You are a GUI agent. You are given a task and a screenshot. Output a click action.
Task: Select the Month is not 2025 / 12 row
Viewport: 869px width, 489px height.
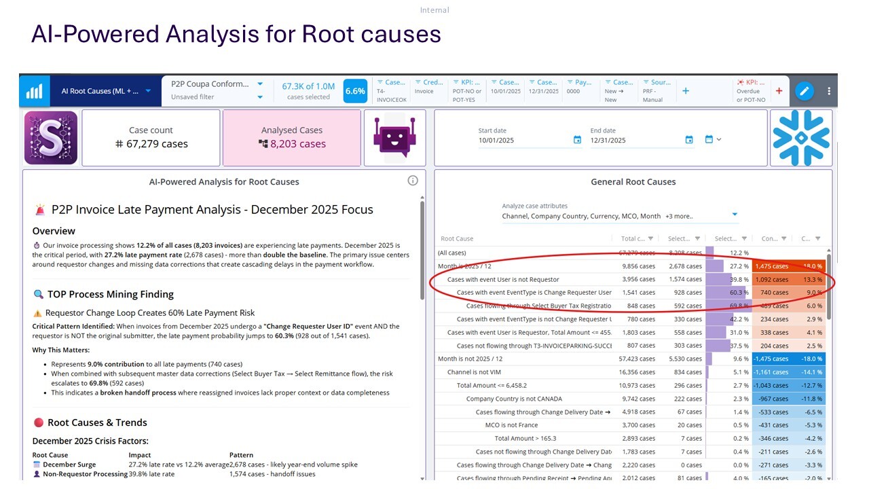coord(631,359)
